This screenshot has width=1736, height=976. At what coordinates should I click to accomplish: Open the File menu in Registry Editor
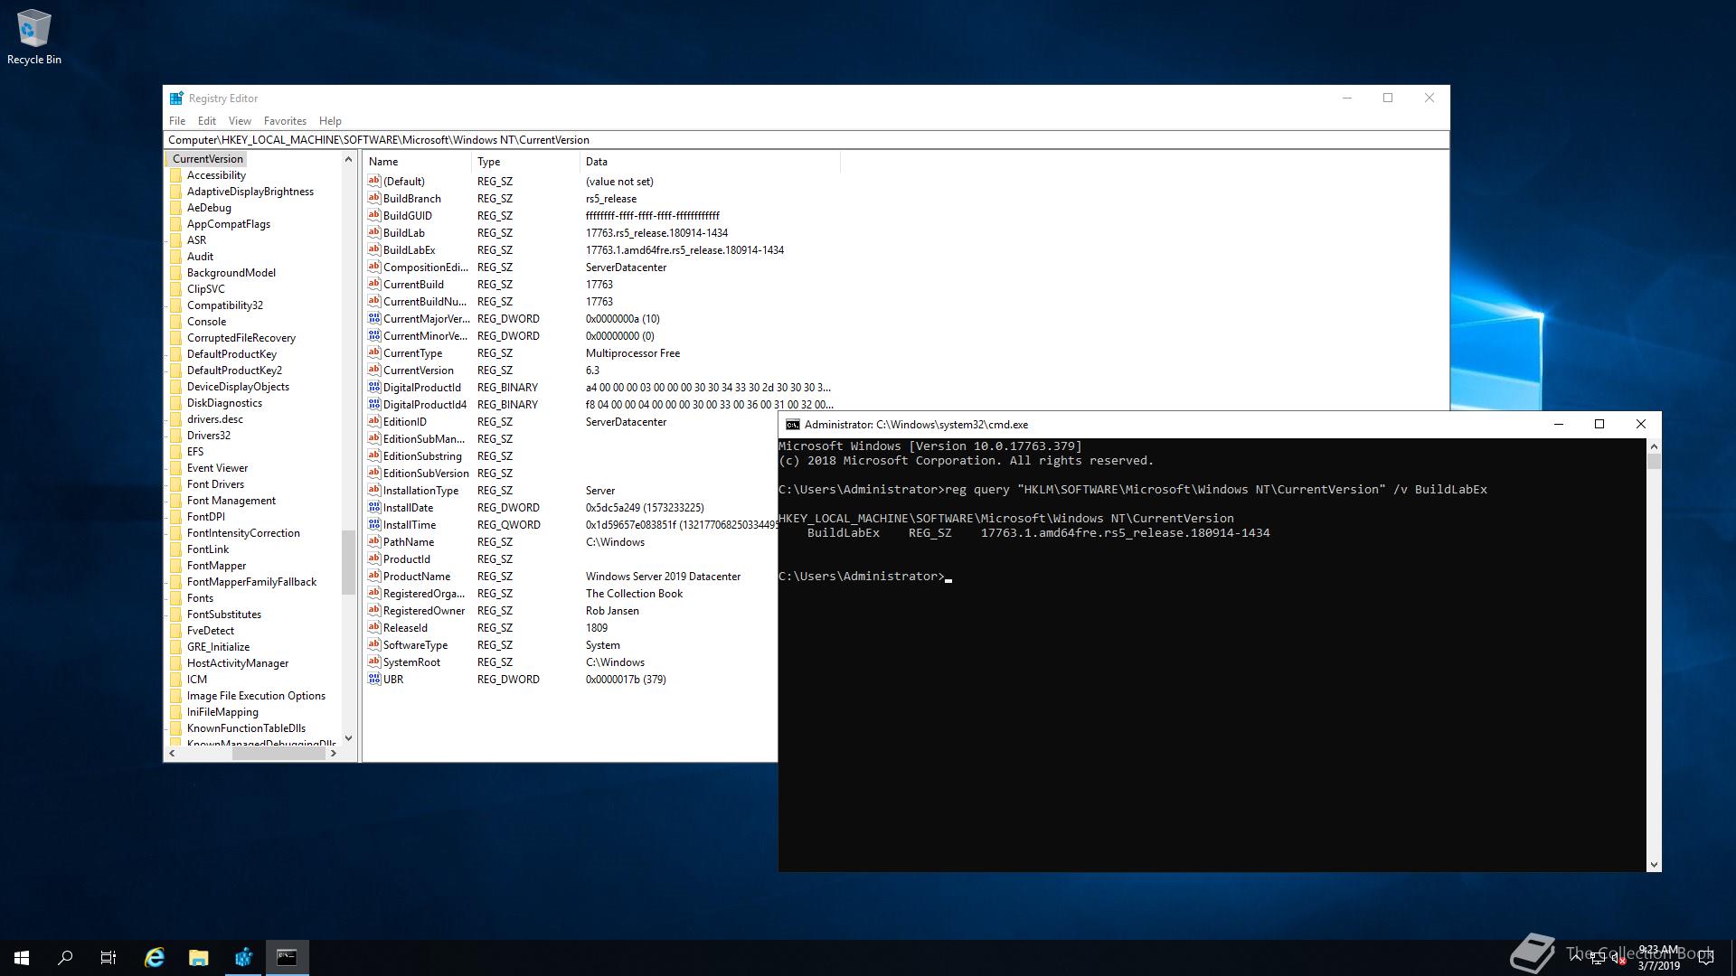pyautogui.click(x=177, y=121)
